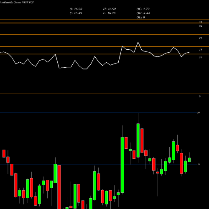This screenshot has width=209, height=209.
Task: Click the last green candle on the right
Action: coord(189,160)
